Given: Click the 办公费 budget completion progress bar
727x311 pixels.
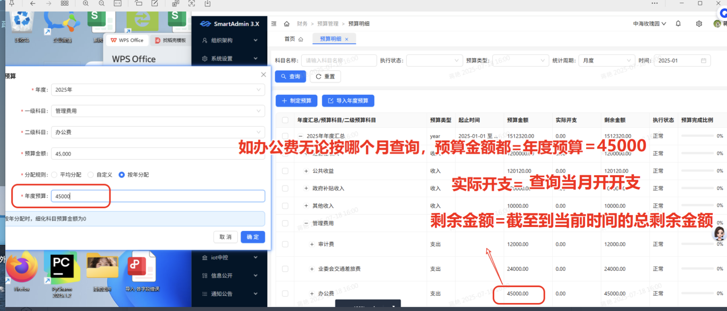Looking at the screenshot, I should pyautogui.click(x=697, y=293).
